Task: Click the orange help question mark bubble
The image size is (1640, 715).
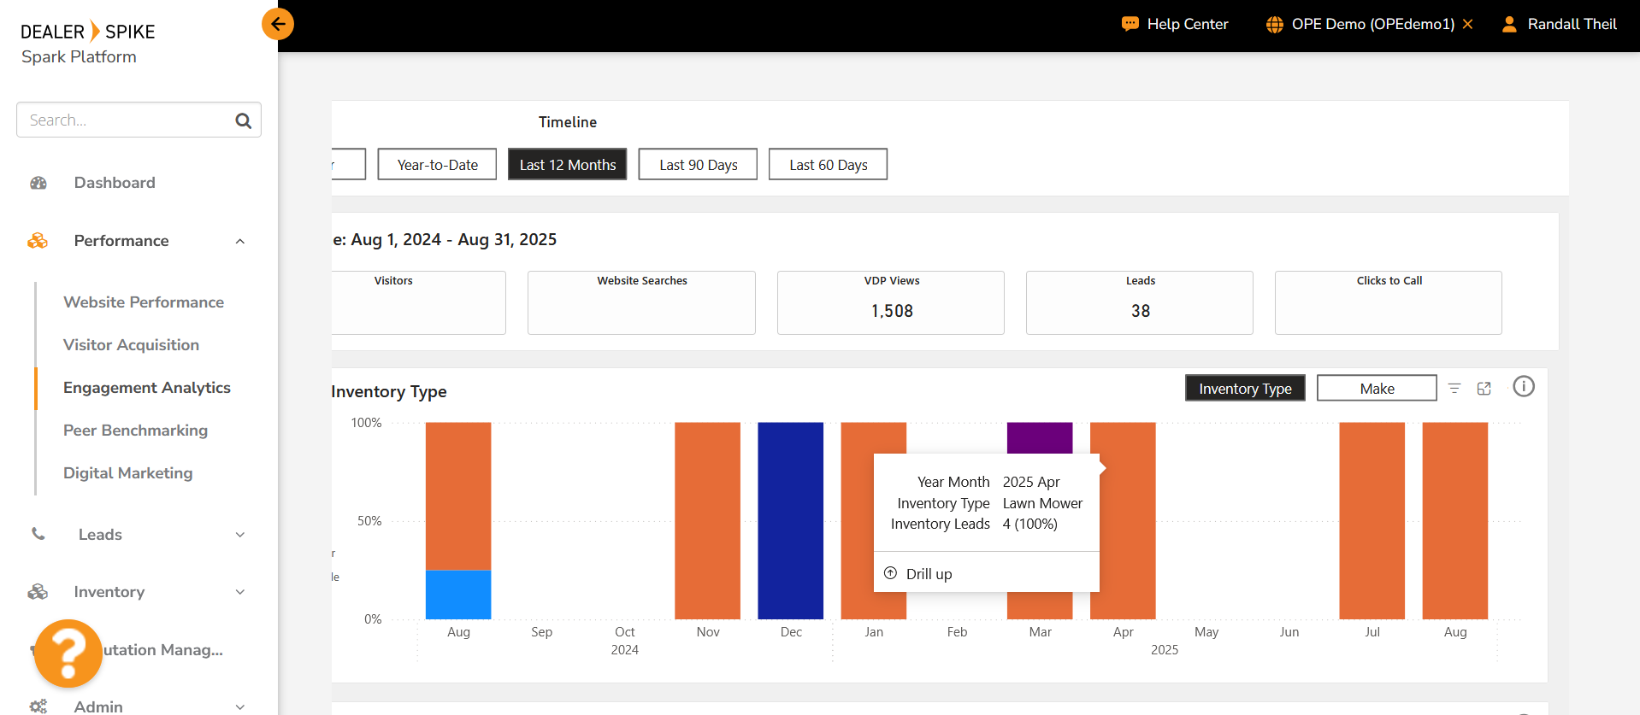Action: [68, 653]
